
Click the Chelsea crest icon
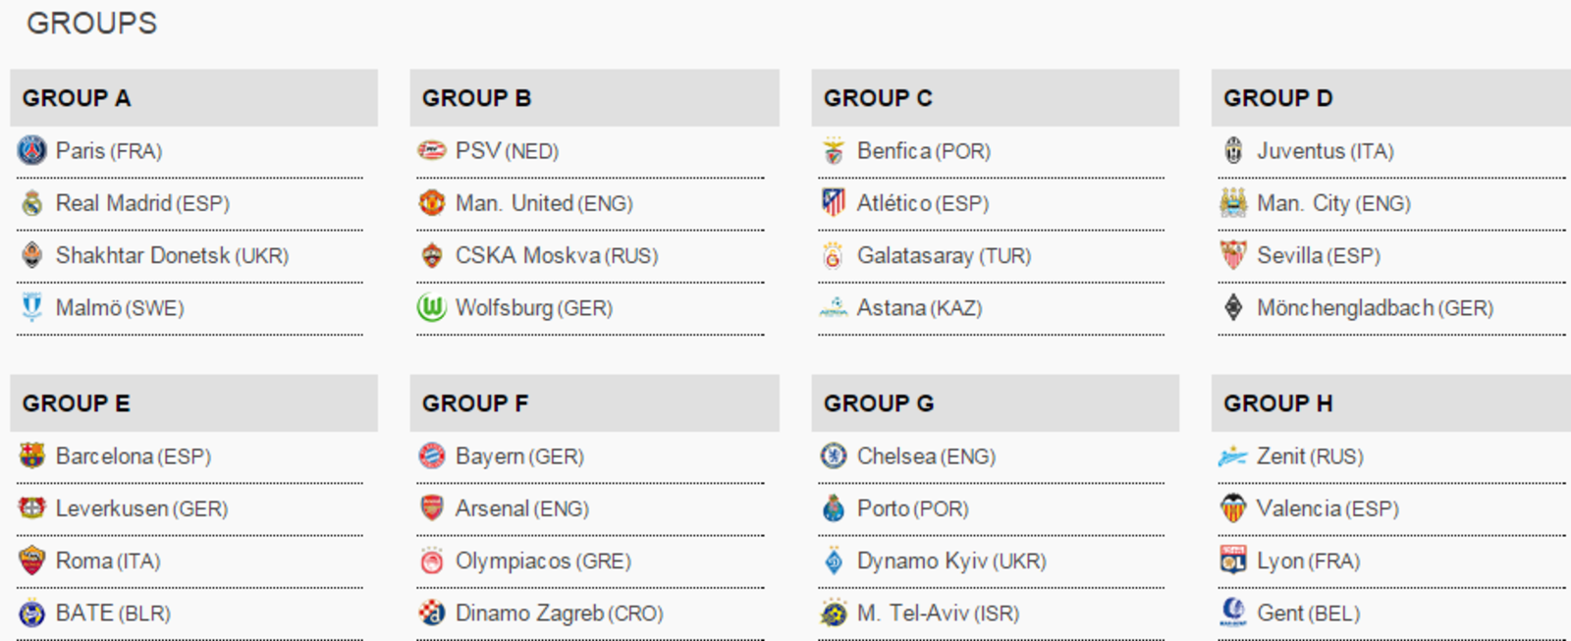coord(834,456)
